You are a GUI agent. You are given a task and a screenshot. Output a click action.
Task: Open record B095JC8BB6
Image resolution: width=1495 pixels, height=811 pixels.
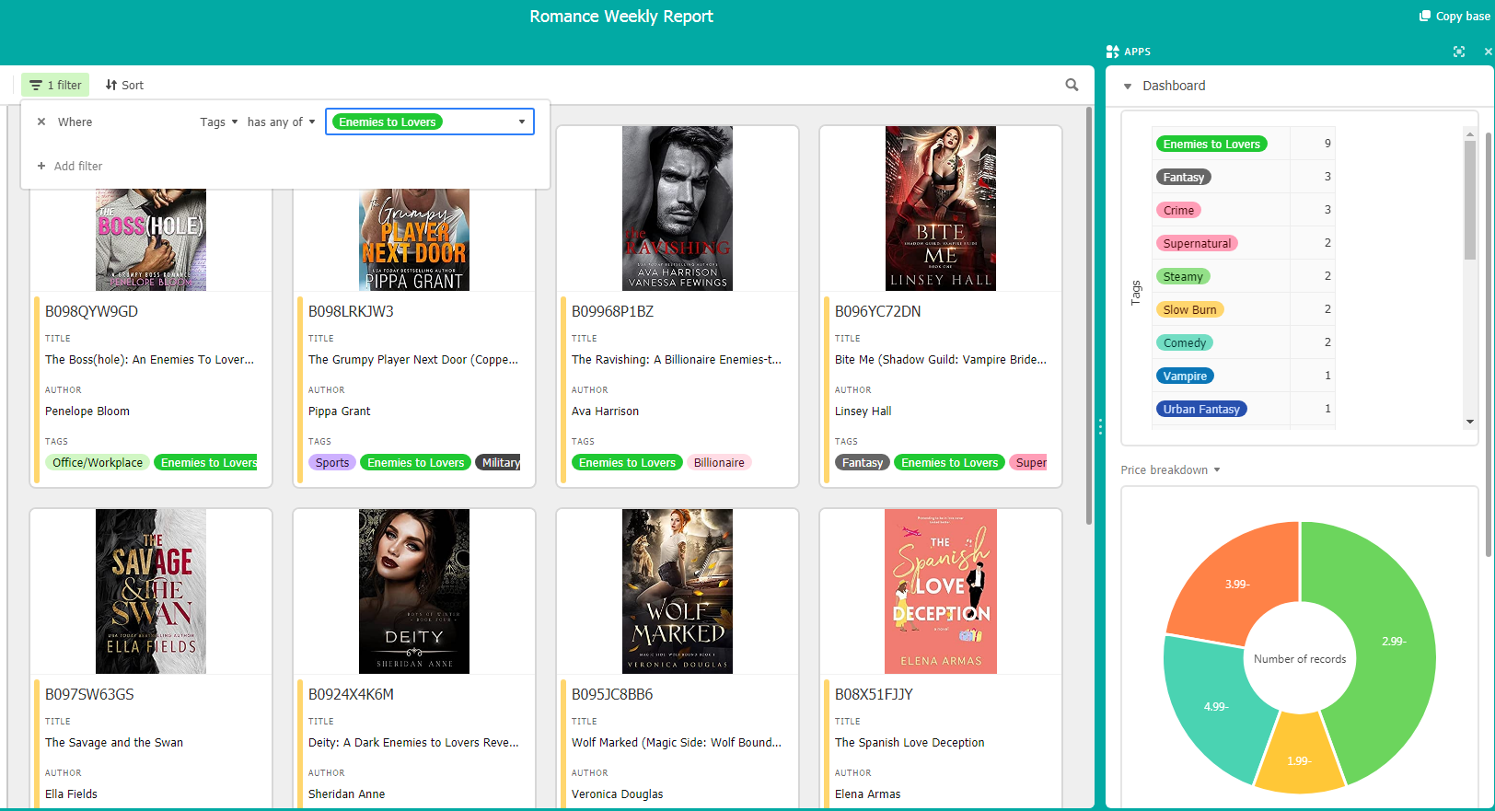[612, 694]
